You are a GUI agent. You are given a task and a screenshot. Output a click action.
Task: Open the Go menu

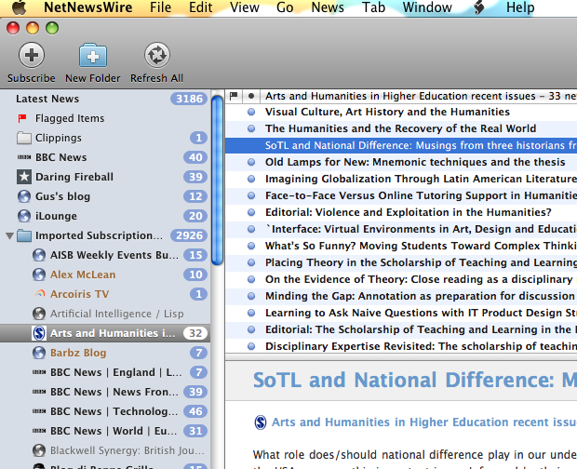[x=285, y=7]
